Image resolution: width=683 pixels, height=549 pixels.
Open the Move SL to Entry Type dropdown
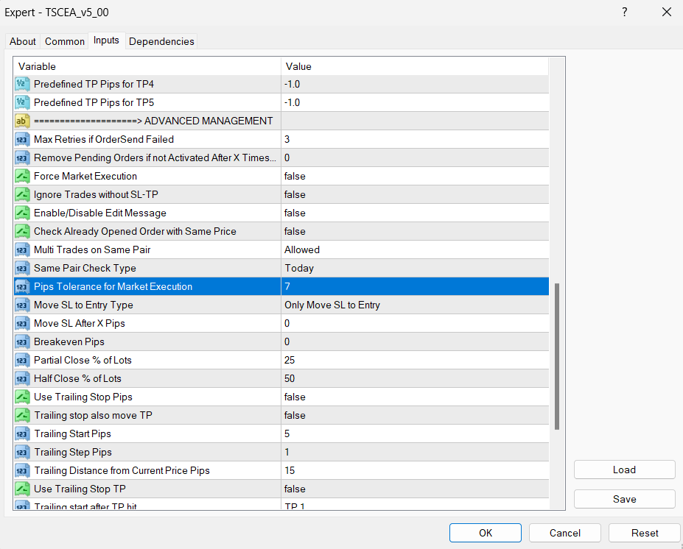coord(332,305)
